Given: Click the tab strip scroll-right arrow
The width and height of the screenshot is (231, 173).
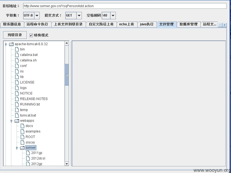Looking at the screenshot, I should click(x=224, y=25).
